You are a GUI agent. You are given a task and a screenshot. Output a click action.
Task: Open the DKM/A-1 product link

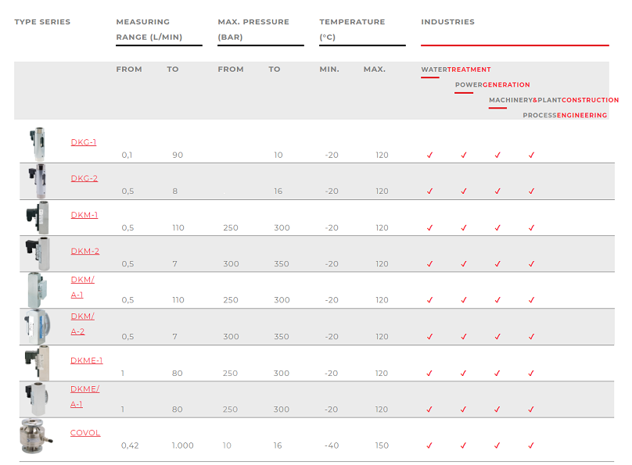pyautogui.click(x=82, y=287)
